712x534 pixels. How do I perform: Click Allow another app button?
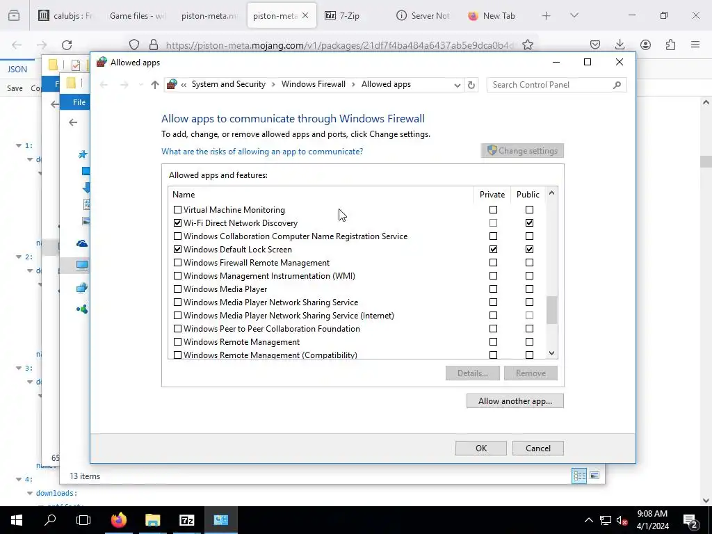[515, 401]
